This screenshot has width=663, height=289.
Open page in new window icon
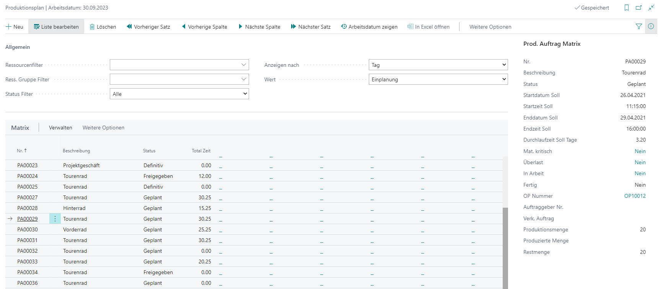639,8
